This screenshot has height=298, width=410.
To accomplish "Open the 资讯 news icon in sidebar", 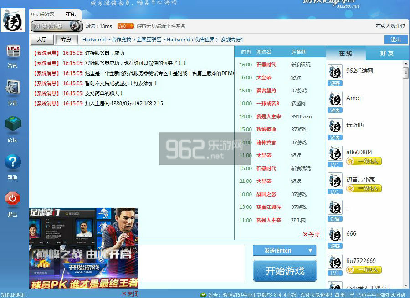I will coord(13,52).
